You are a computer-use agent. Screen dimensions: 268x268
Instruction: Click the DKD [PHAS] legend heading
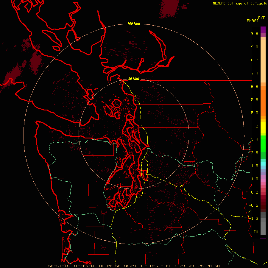[x=255, y=19]
